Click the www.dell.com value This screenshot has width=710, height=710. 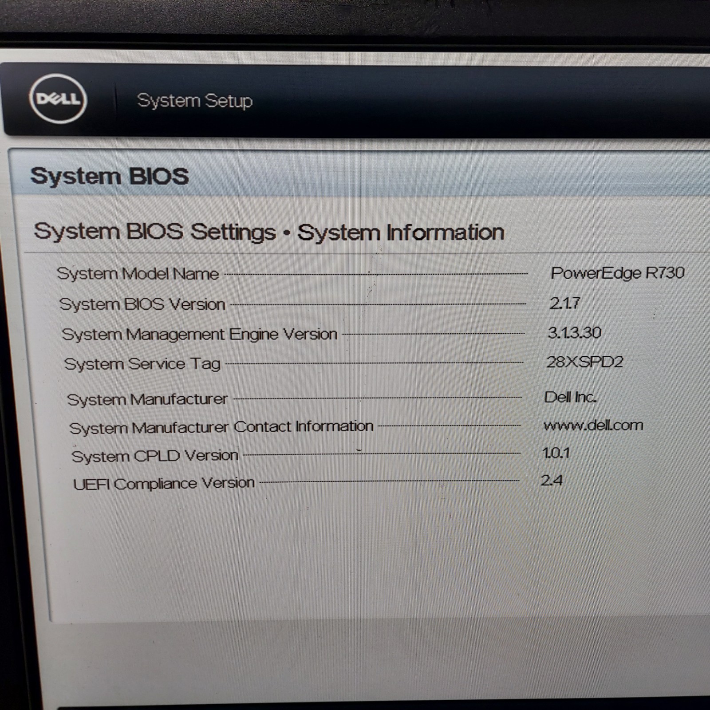click(x=593, y=426)
